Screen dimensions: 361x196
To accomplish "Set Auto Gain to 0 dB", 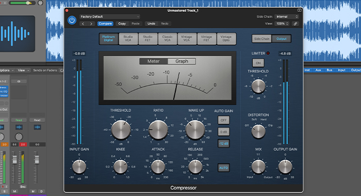I will [x=223, y=132].
